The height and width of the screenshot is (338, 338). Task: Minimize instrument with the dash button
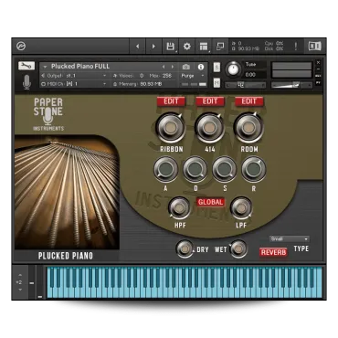[318, 69]
